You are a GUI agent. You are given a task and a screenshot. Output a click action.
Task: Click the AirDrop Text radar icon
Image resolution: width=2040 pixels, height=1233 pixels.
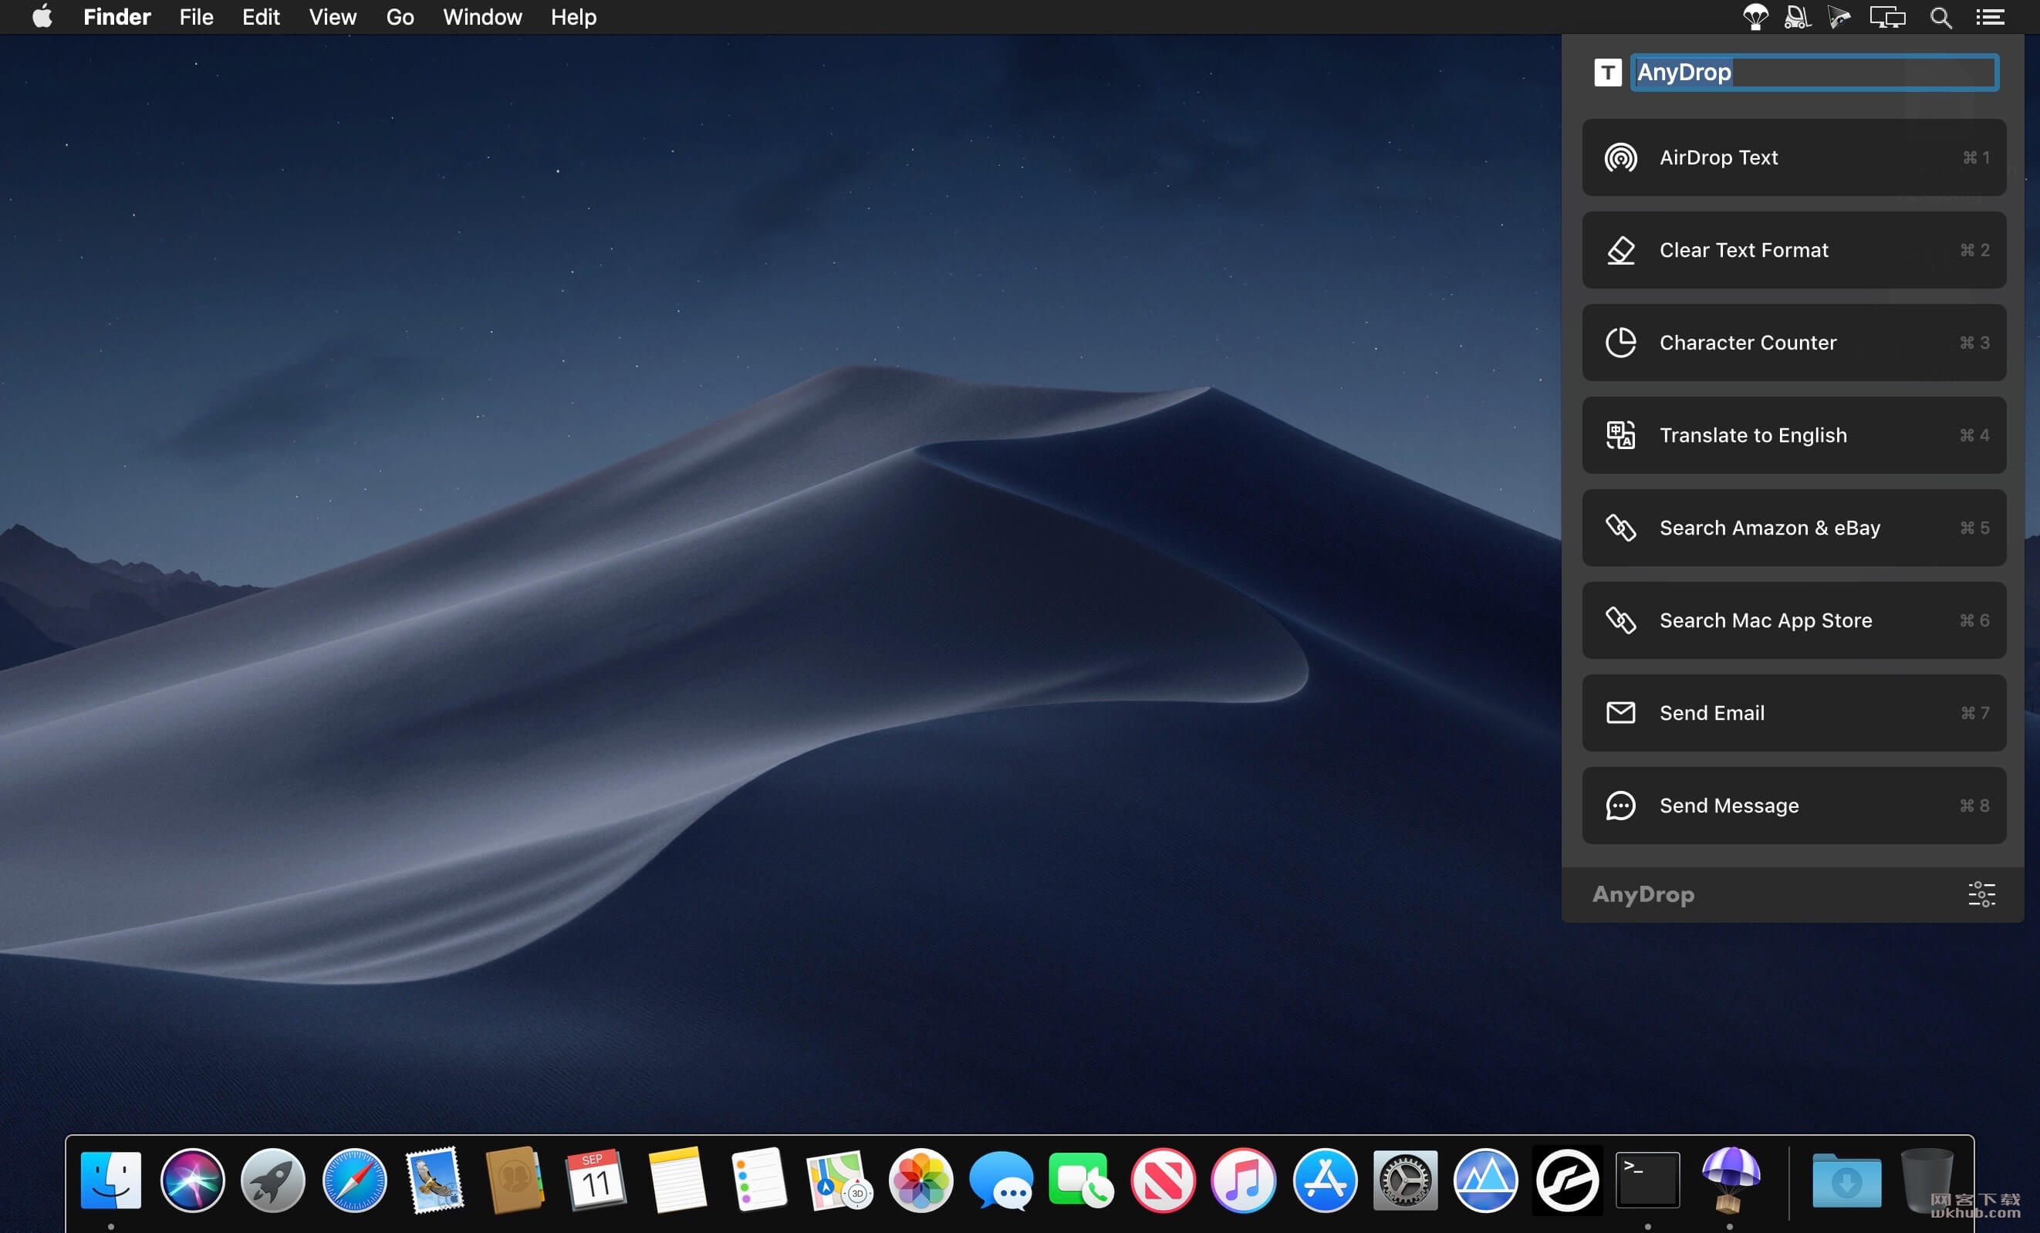coord(1620,157)
